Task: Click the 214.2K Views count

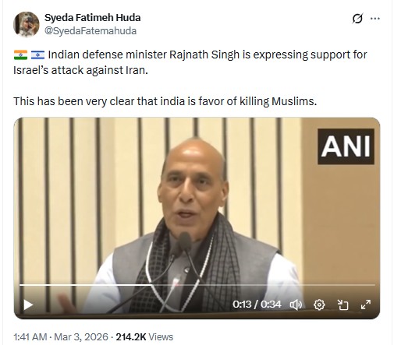Action: click(x=144, y=336)
